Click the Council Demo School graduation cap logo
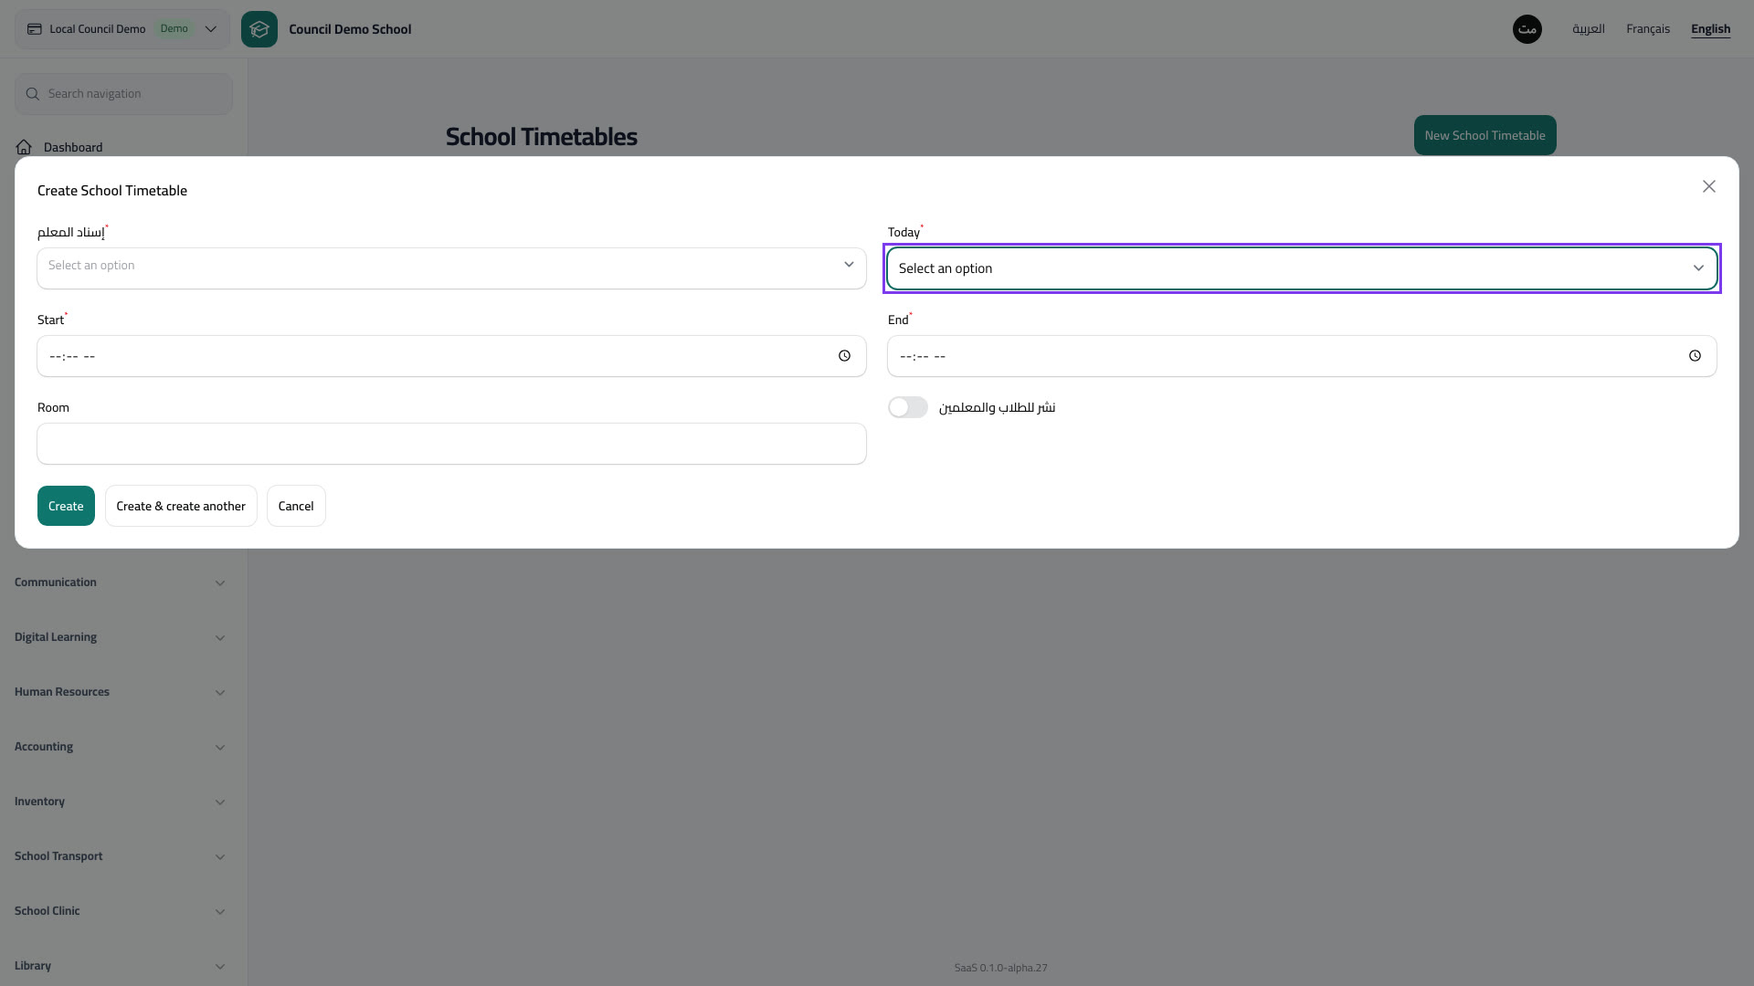1754x986 pixels. (x=259, y=29)
